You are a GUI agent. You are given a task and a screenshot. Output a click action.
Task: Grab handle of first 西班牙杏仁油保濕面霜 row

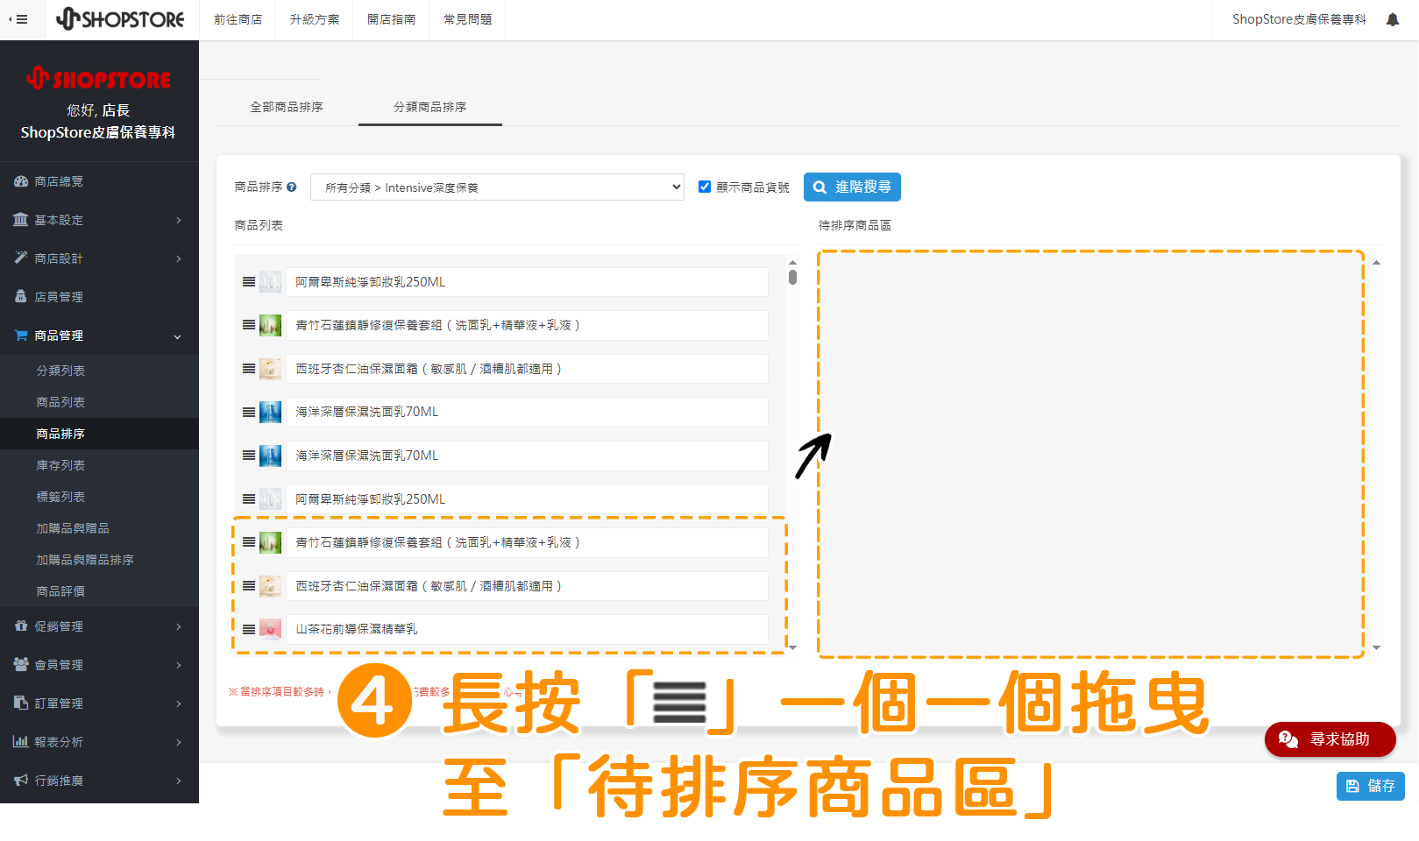pyautogui.click(x=249, y=369)
